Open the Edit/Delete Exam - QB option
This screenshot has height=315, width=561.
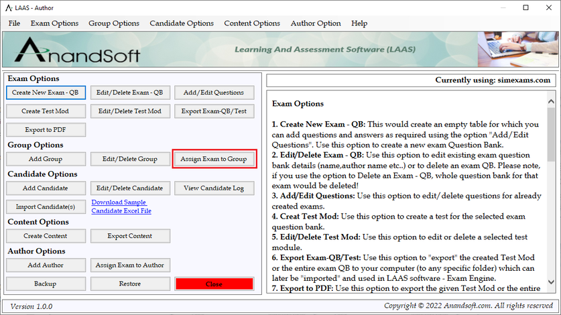pos(130,92)
